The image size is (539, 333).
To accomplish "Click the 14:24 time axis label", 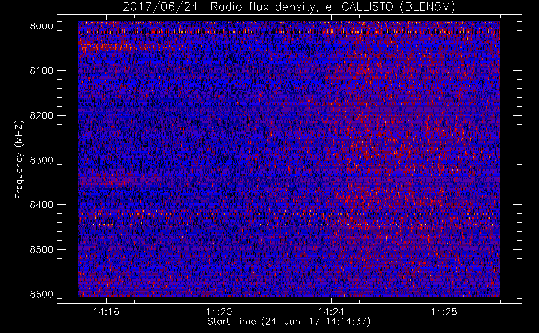I will 331,312.
